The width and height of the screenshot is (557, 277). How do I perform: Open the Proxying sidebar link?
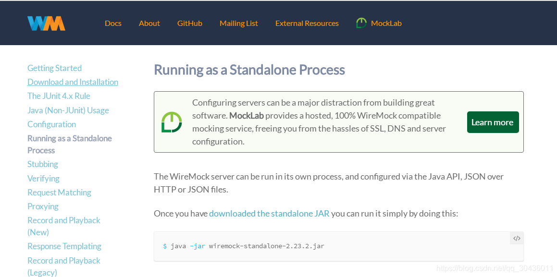[x=43, y=206]
